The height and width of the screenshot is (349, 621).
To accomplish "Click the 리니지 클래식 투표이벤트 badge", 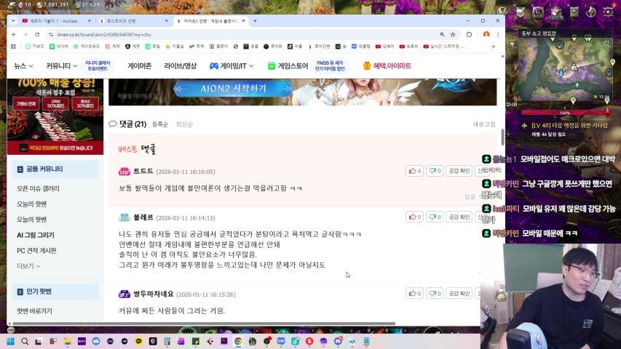I will click(98, 65).
